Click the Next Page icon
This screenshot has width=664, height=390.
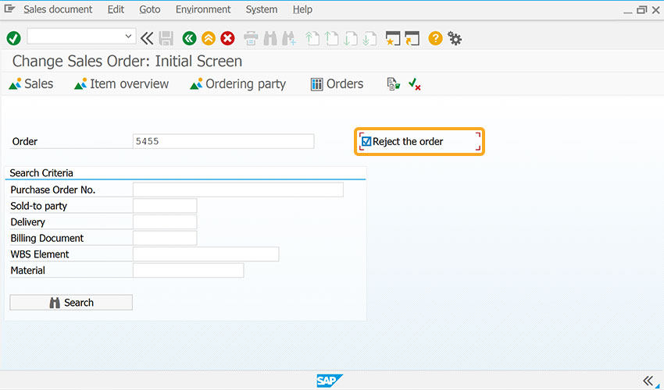point(351,38)
